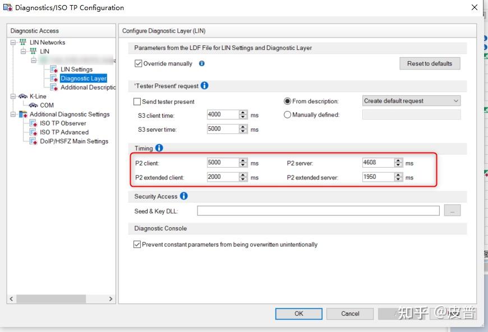Click the S3 client time stepper arrows
Image resolution: width=488 pixels, height=332 pixels.
[x=243, y=114]
